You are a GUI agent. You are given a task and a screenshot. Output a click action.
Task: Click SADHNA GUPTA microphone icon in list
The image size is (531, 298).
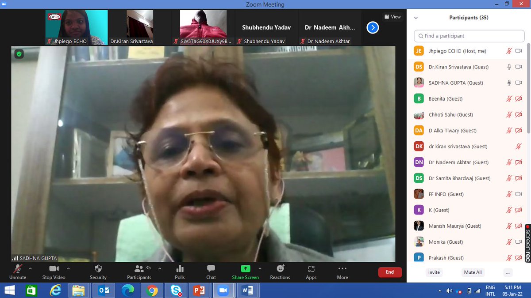(x=509, y=83)
